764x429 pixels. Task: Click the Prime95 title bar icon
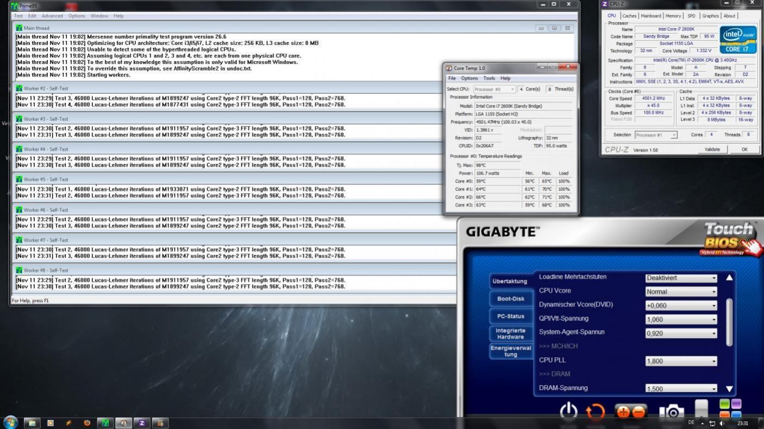[x=15, y=6]
